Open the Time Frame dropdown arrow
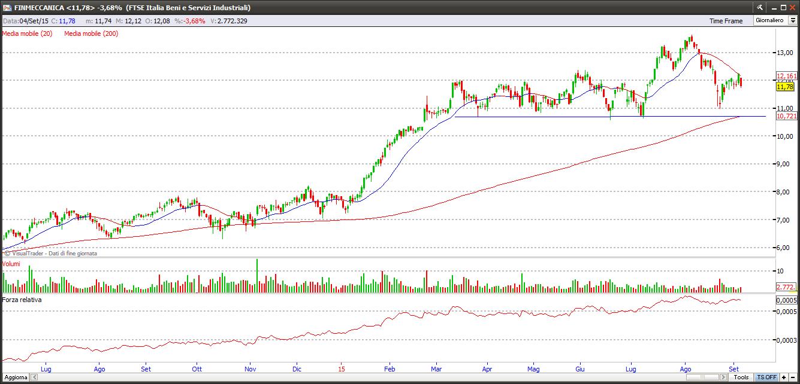800x384 pixels. click(x=792, y=20)
